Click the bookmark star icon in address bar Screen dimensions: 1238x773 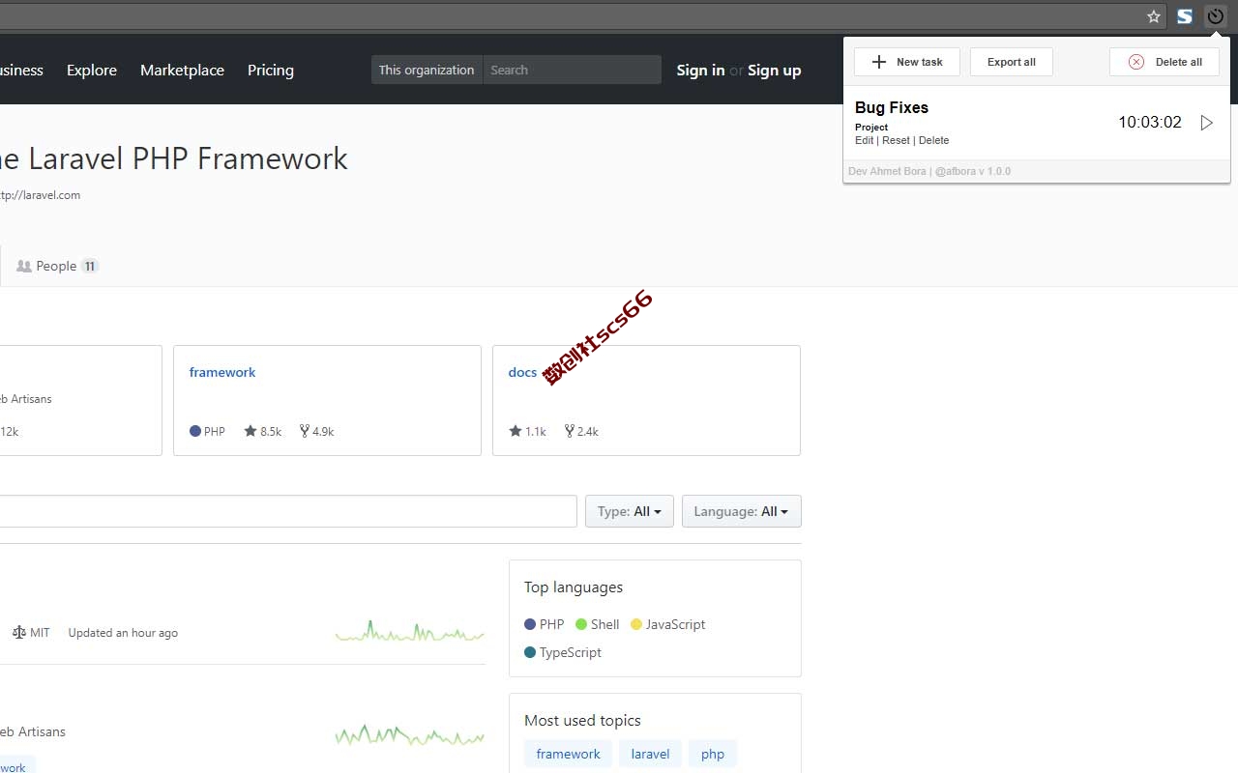1154,16
